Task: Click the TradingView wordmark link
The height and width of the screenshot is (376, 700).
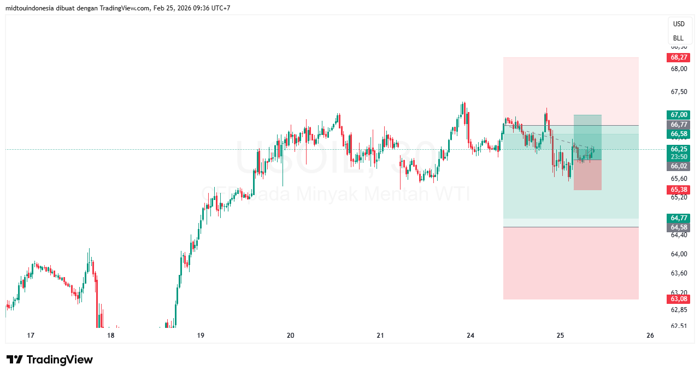Action: (60, 360)
